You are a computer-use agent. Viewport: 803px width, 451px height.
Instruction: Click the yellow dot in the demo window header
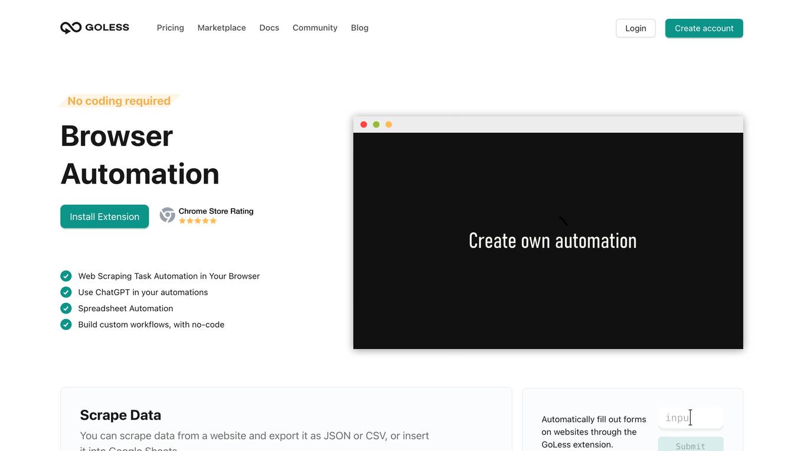tap(389, 125)
